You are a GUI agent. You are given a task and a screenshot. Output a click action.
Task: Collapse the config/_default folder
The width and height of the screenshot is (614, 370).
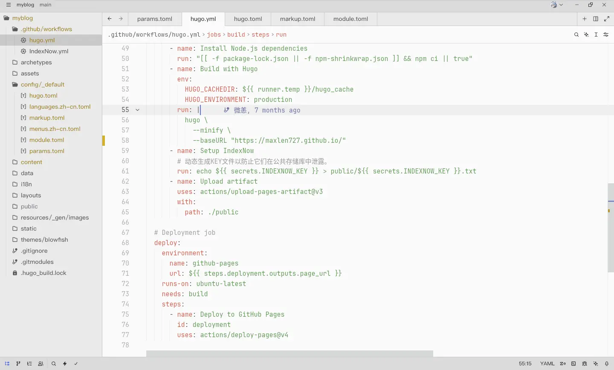[x=42, y=84]
